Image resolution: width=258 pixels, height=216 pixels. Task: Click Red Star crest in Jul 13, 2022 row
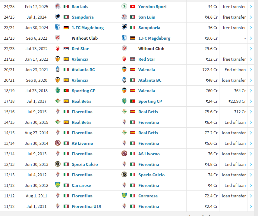[58, 49]
